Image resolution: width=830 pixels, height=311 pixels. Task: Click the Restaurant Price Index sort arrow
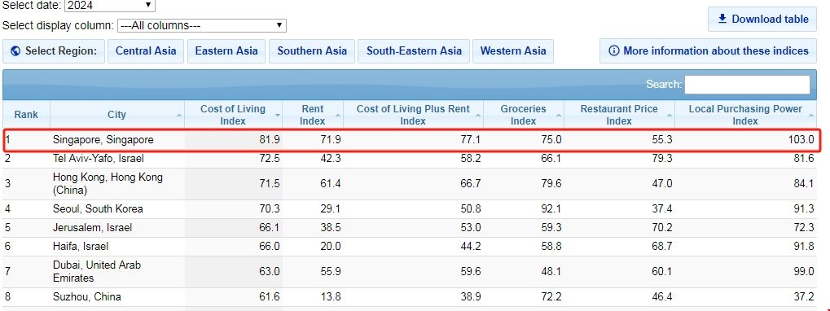tap(669, 116)
